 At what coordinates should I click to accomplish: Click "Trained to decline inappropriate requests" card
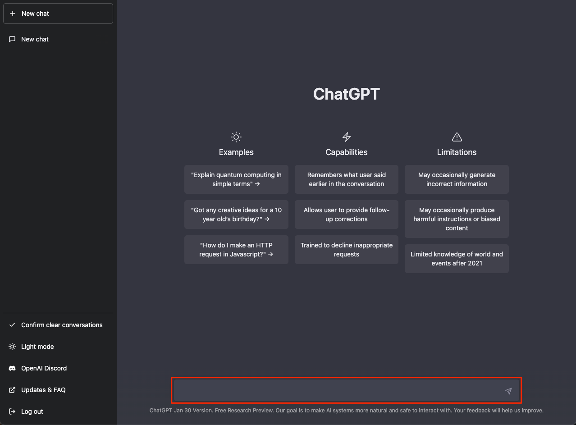coord(347,250)
